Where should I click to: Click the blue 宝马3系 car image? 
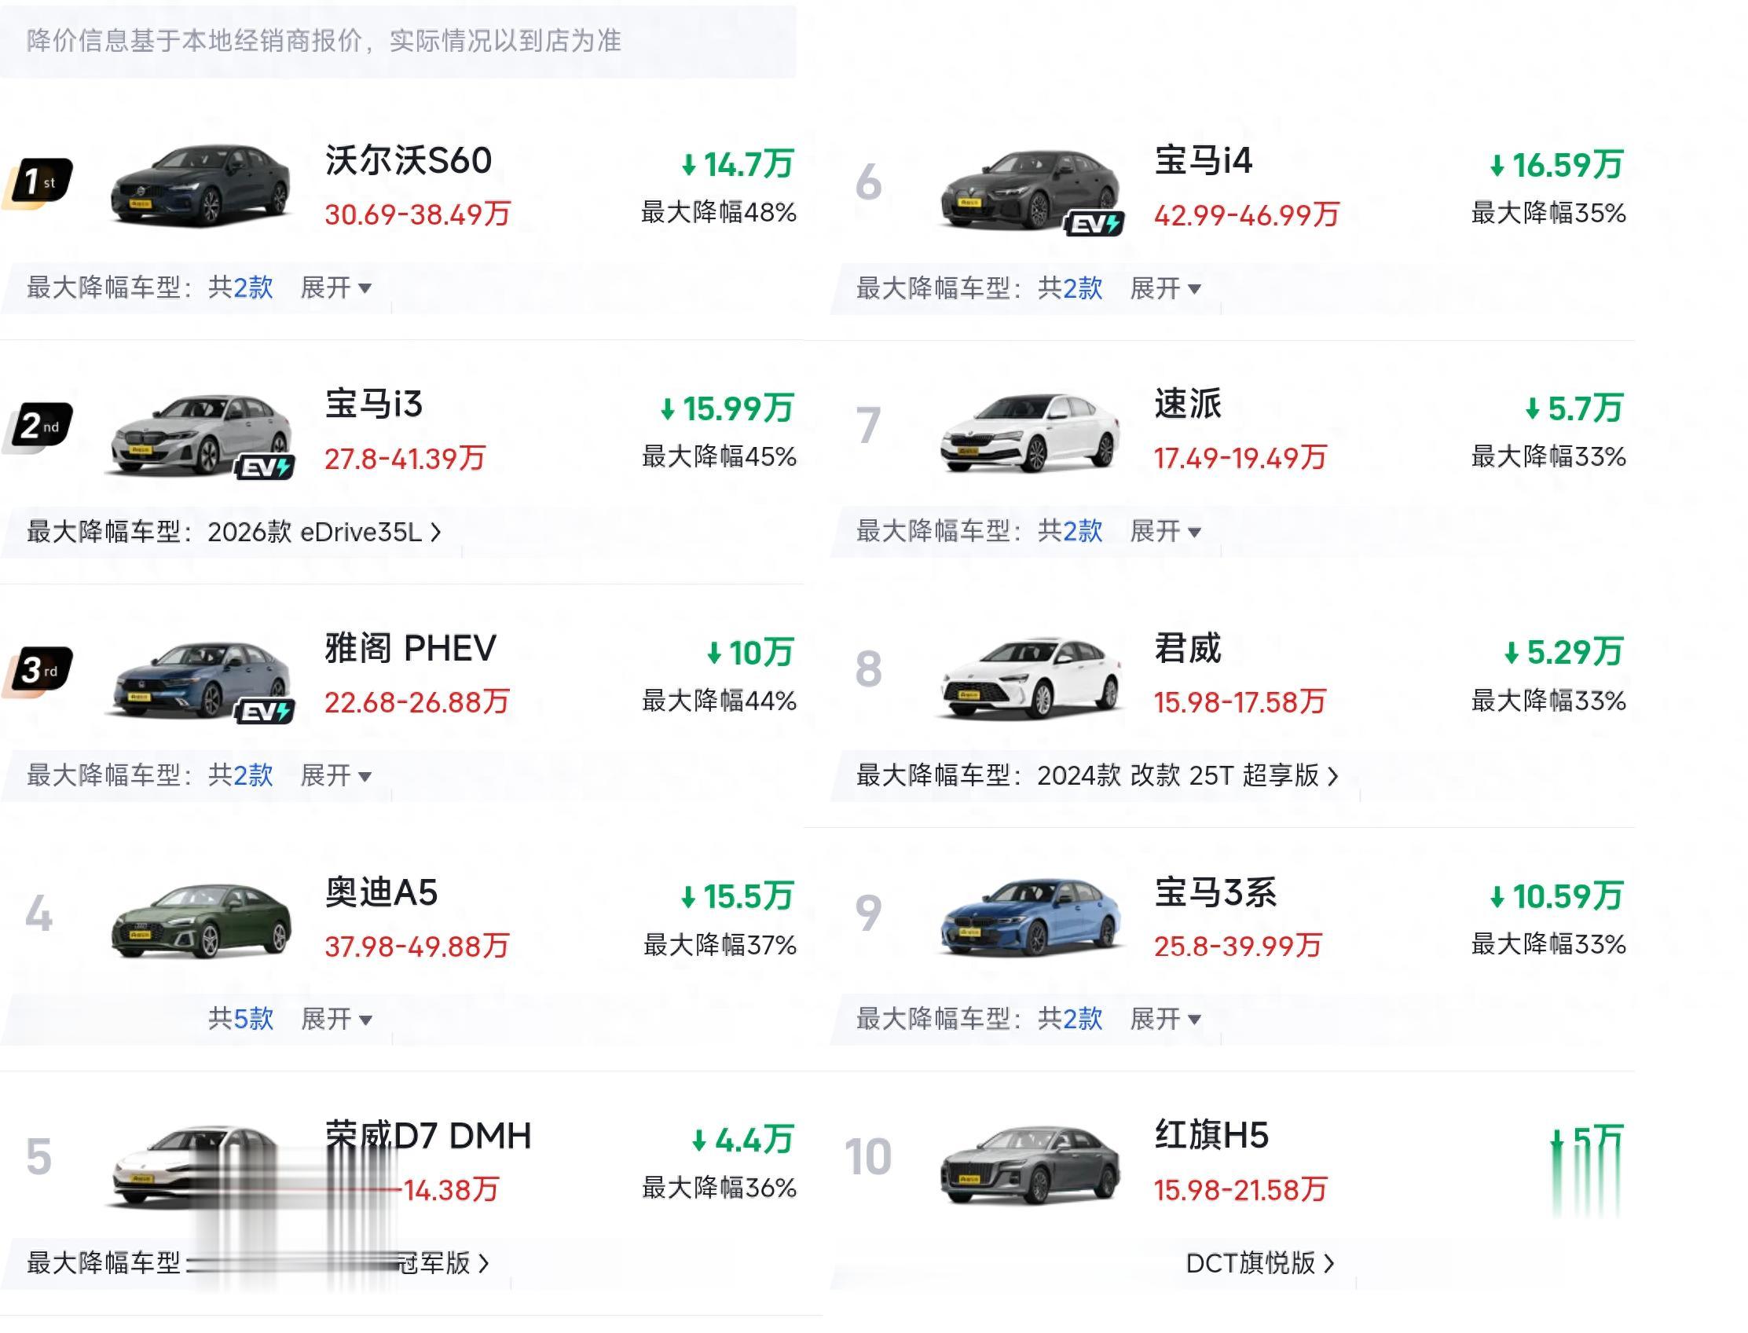1030,917
